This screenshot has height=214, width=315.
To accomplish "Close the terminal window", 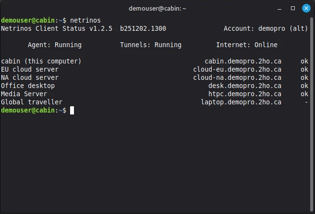I will 306,8.
